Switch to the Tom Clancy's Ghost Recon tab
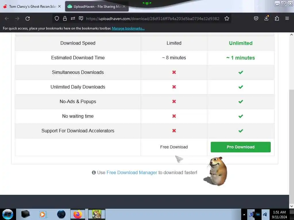The image size is (294, 220). pos(32,7)
